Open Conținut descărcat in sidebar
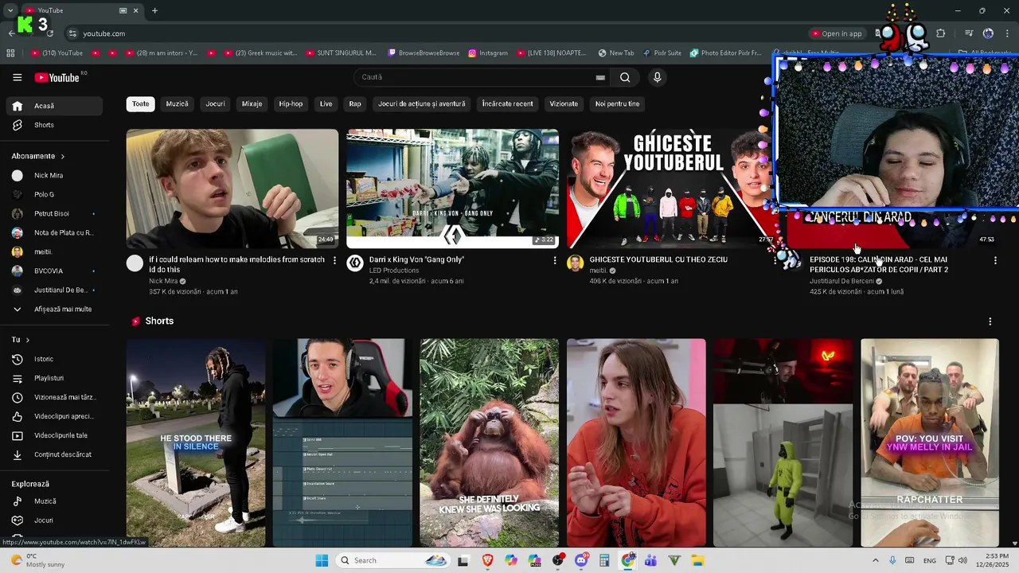The width and height of the screenshot is (1019, 573). point(54,454)
